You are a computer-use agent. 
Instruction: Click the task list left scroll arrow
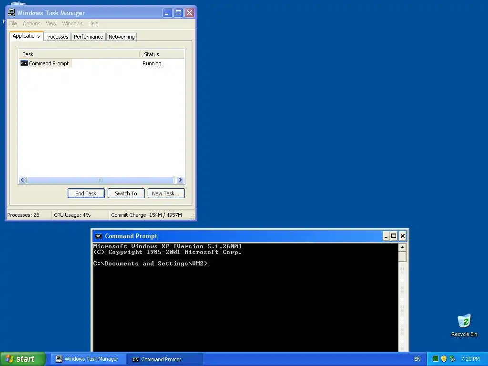click(x=22, y=180)
